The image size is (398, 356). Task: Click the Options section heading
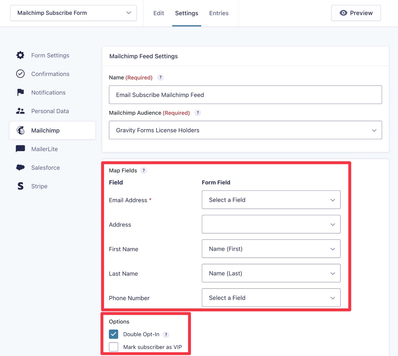point(119,321)
